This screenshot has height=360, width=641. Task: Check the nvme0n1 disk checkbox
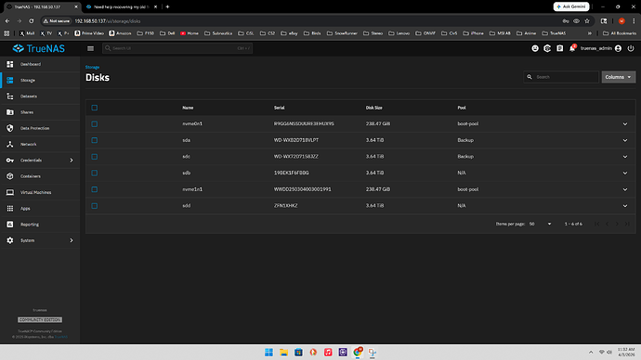95,123
